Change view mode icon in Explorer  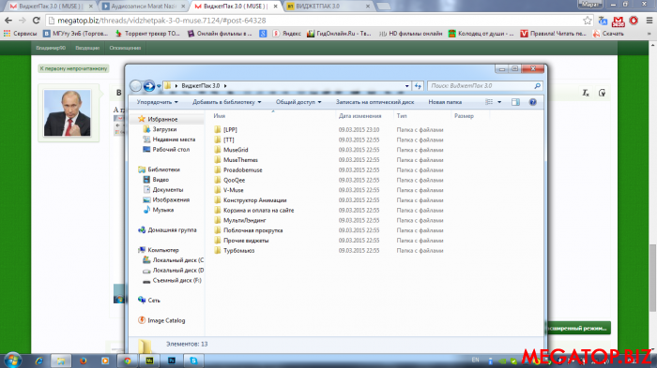(489, 102)
